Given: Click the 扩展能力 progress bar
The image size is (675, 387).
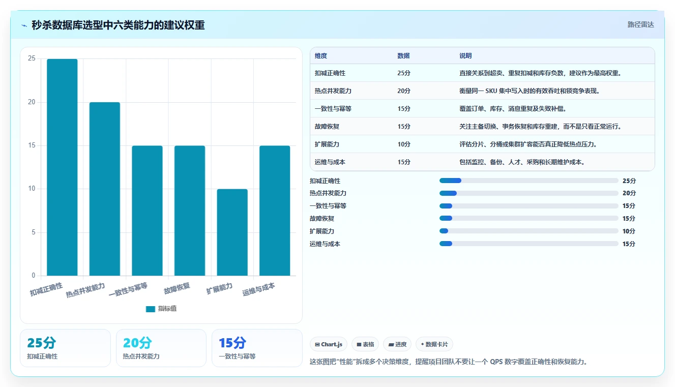Looking at the screenshot, I should (529, 231).
